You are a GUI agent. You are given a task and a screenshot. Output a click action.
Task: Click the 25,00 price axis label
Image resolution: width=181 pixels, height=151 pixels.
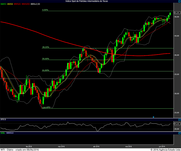pos(177,113)
